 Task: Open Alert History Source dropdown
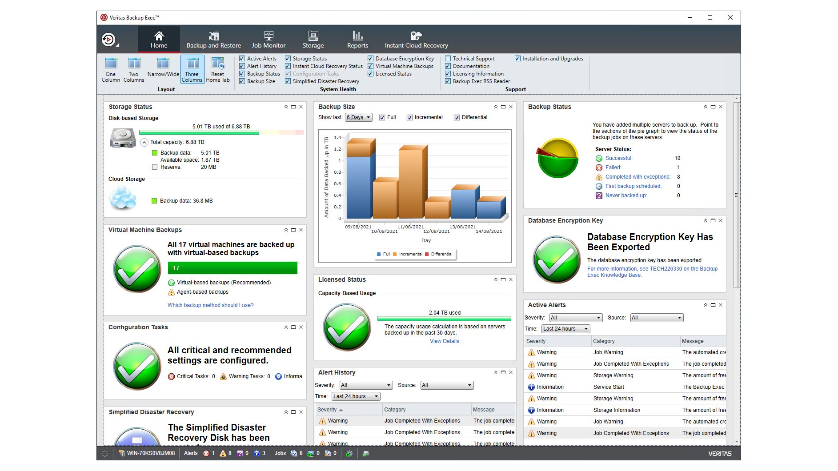point(447,385)
